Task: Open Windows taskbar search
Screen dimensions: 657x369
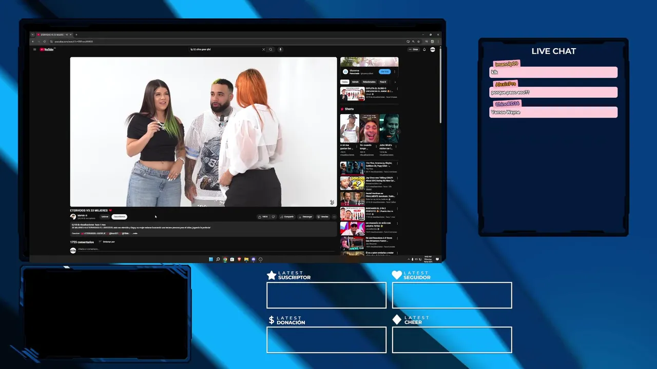Action: (218, 259)
